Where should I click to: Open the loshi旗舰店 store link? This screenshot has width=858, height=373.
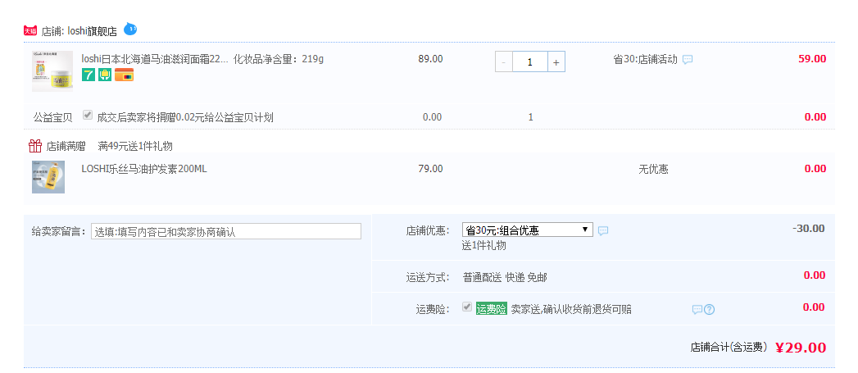92,31
